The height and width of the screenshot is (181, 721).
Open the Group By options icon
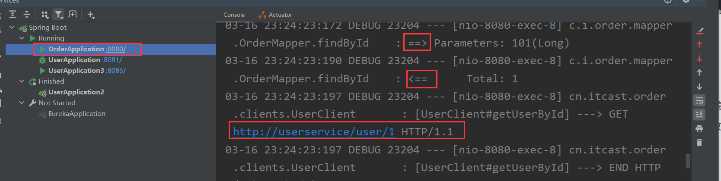click(x=45, y=15)
